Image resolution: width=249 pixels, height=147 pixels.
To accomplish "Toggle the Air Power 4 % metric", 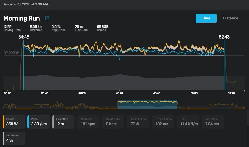I will (14, 138).
